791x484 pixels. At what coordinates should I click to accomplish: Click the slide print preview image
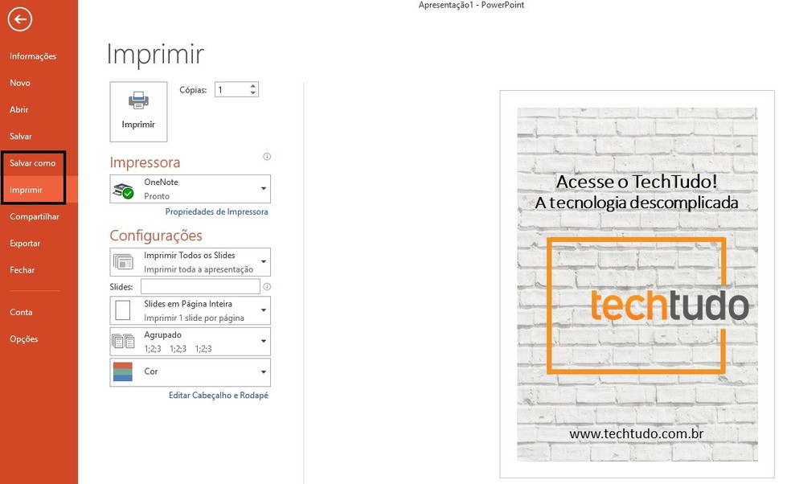coord(637,284)
